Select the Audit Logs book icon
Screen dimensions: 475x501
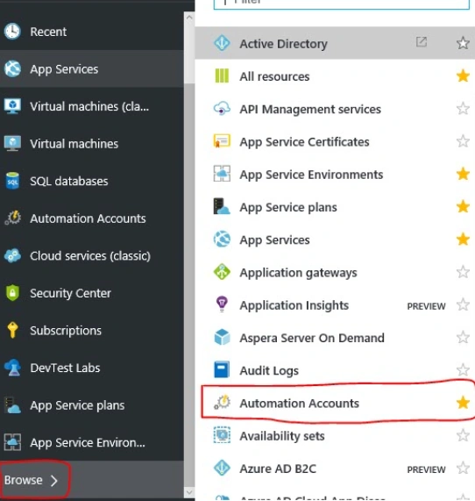[x=222, y=369]
